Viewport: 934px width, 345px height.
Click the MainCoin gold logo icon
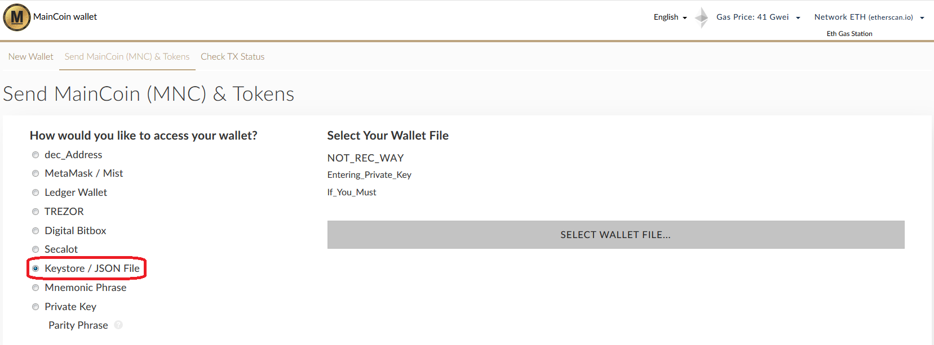pos(17,17)
